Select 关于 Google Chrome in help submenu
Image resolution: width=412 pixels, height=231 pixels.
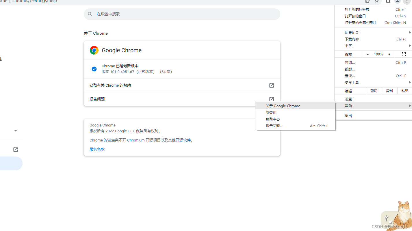295,106
